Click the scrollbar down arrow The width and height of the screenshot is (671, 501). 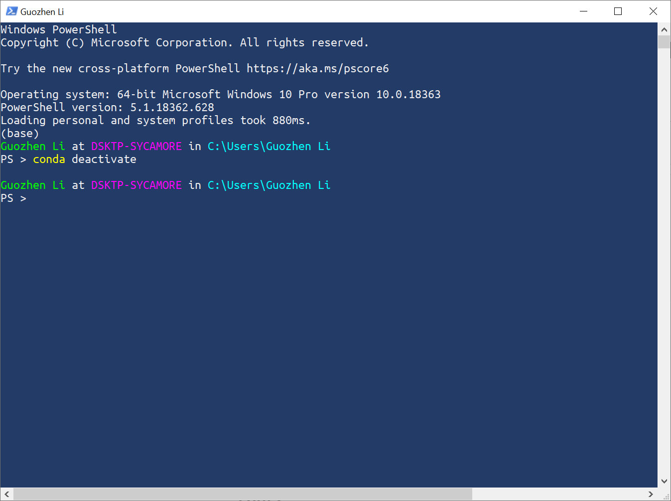pyautogui.click(x=664, y=480)
